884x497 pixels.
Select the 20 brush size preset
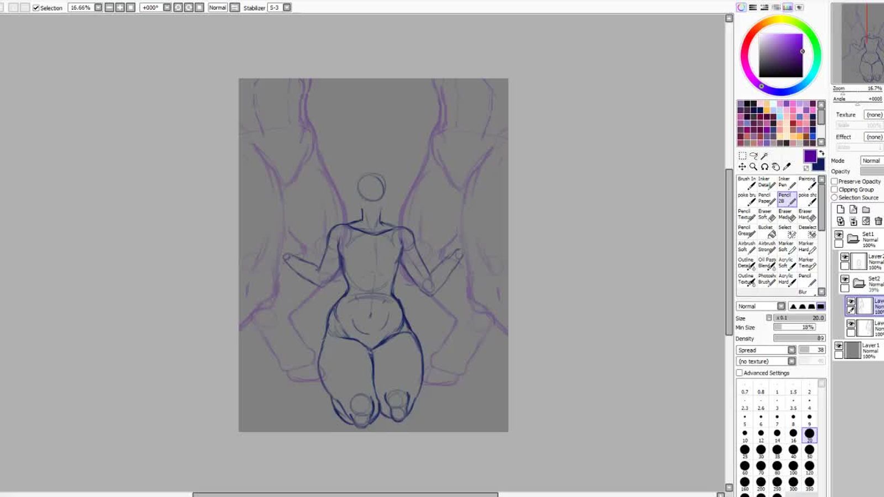(x=809, y=435)
